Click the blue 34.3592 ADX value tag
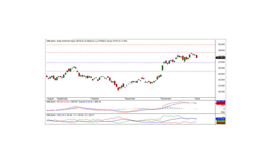 tap(220, 119)
